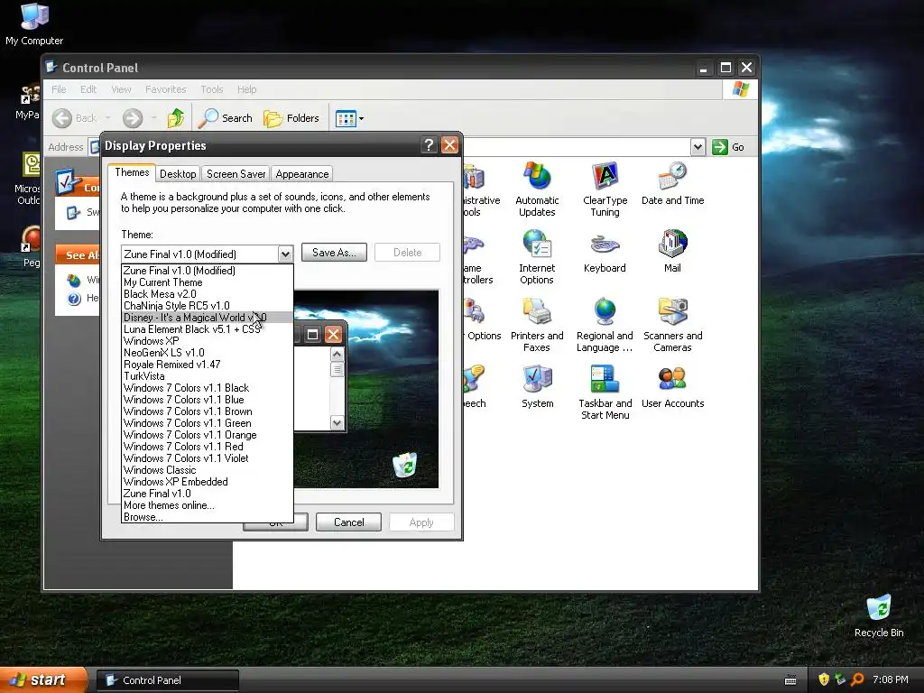Viewport: 924px width, 693px height.
Task: Select Zune Final v1.0 (Modified) list item
Action: (207, 271)
